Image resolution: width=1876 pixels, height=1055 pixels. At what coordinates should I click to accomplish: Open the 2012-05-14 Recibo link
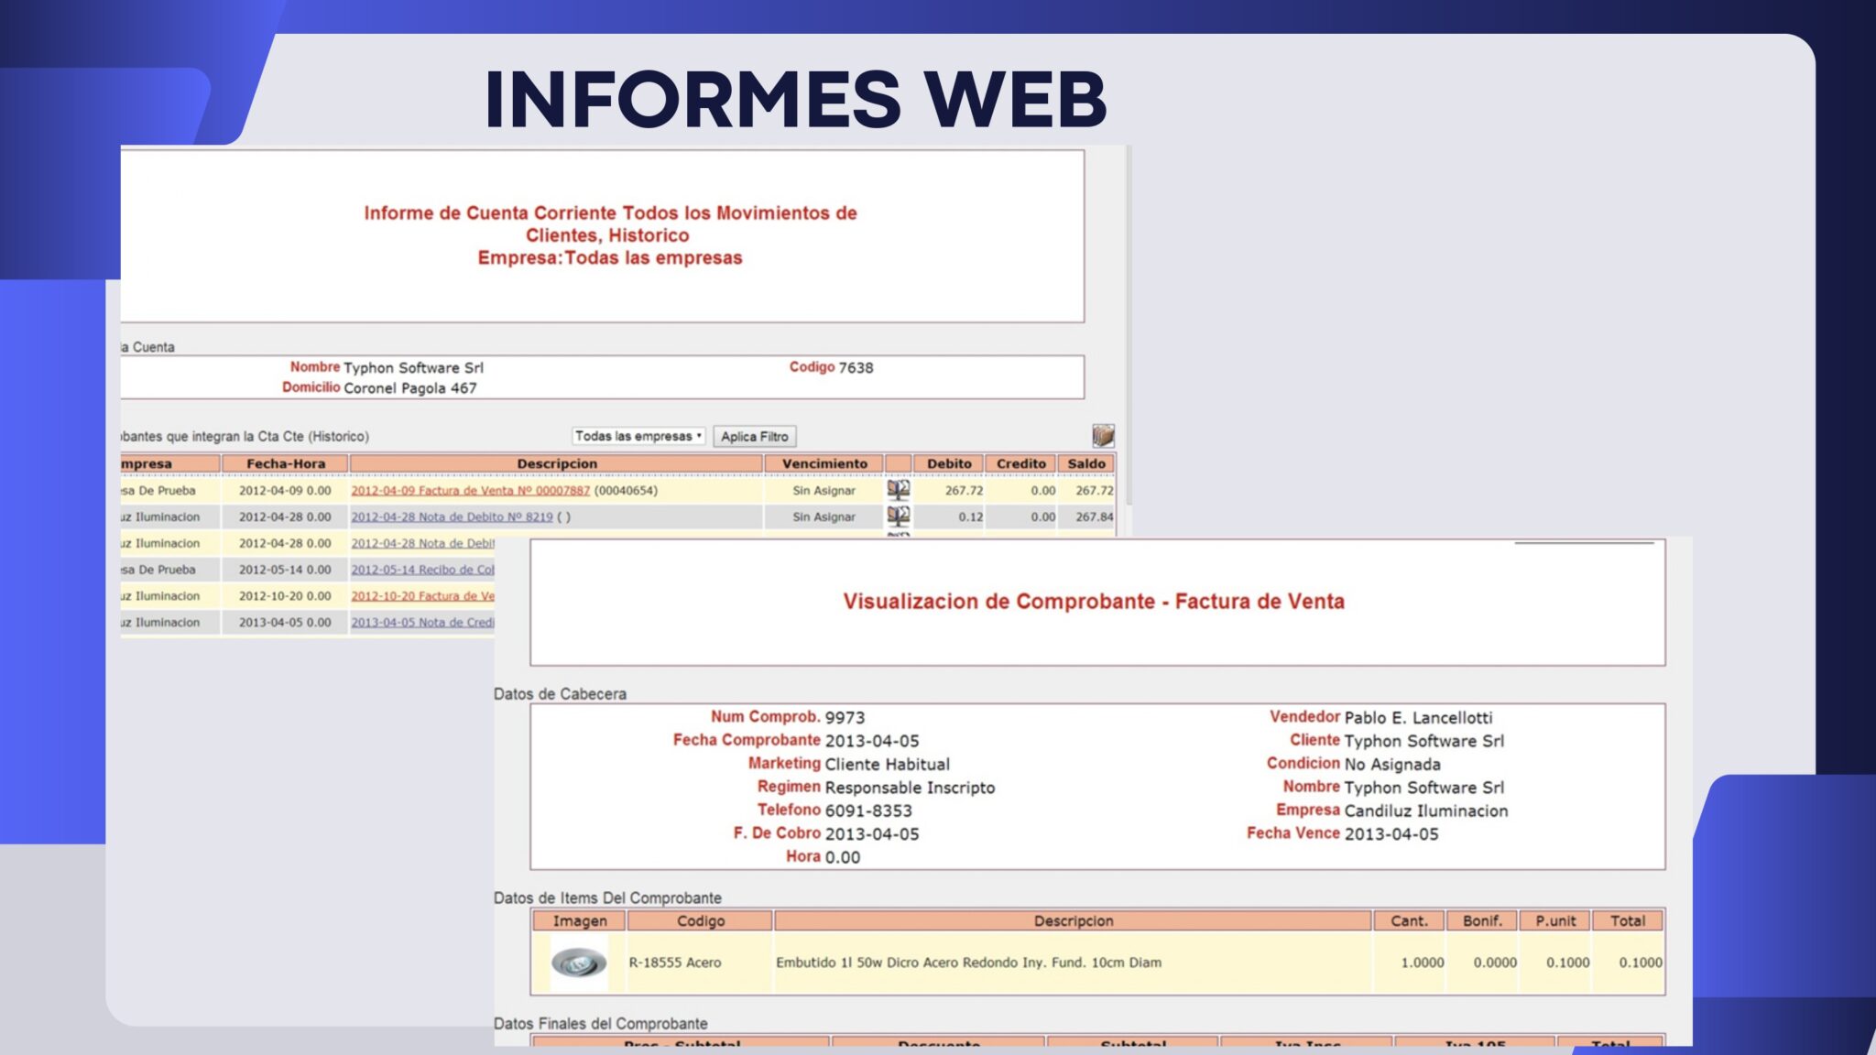coord(422,570)
